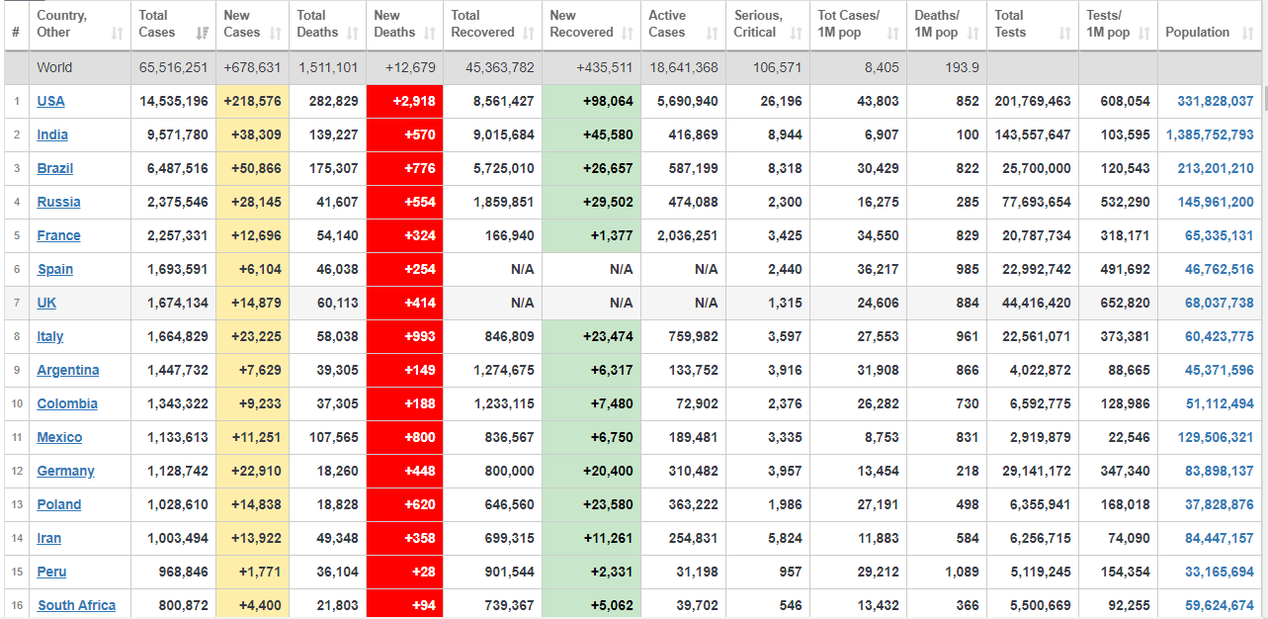Sort by Active Cases column header
1268x619 pixels.
(683, 25)
